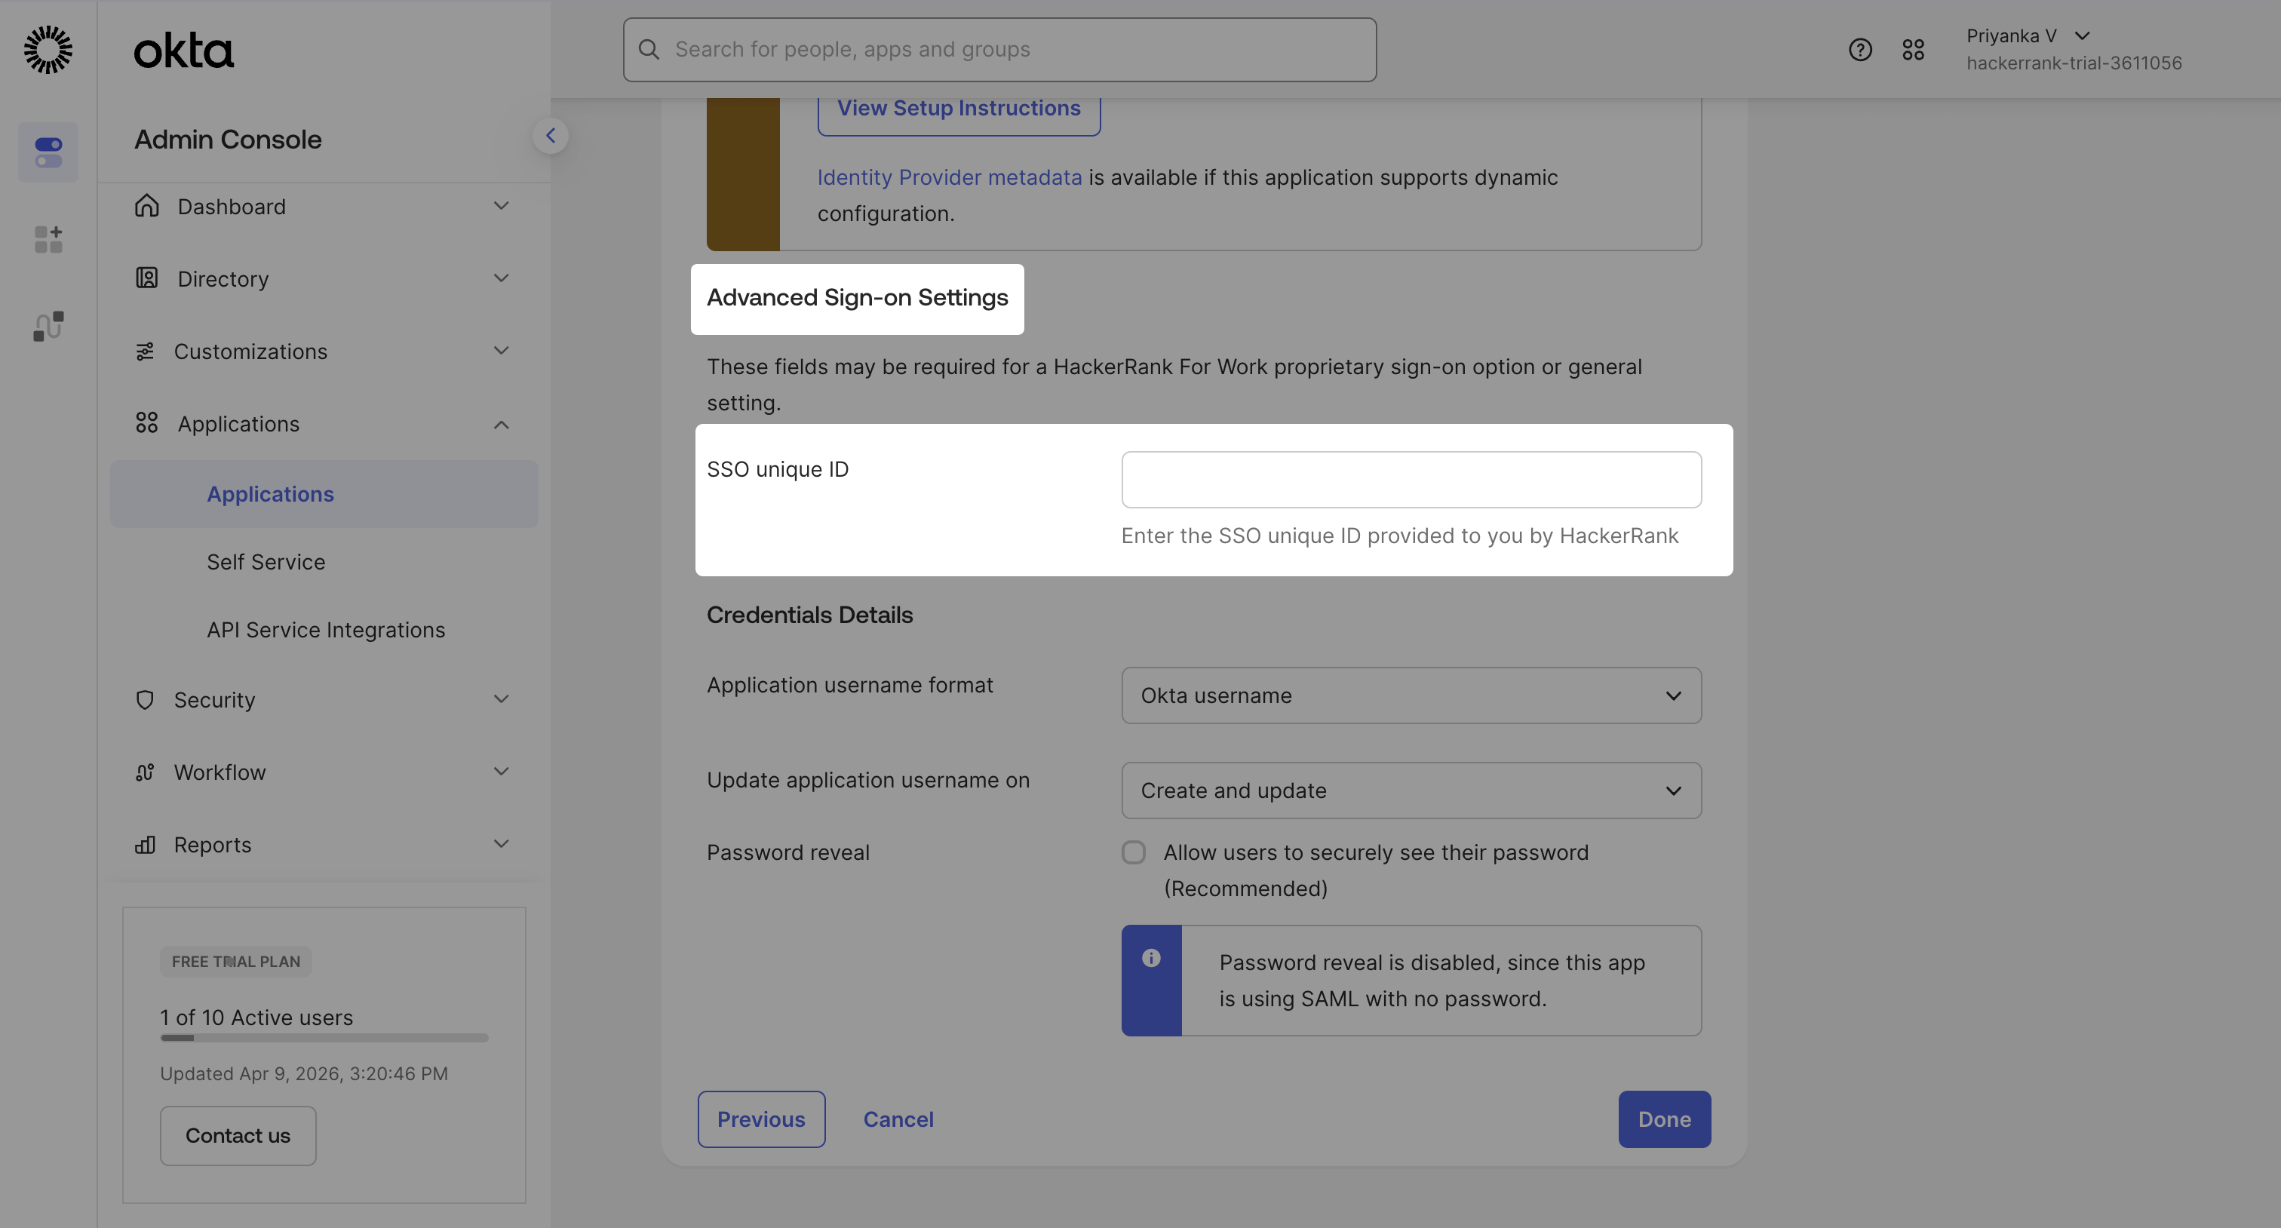This screenshot has width=2281, height=1228.
Task: Open the Self Service menu item
Action: pyautogui.click(x=266, y=562)
